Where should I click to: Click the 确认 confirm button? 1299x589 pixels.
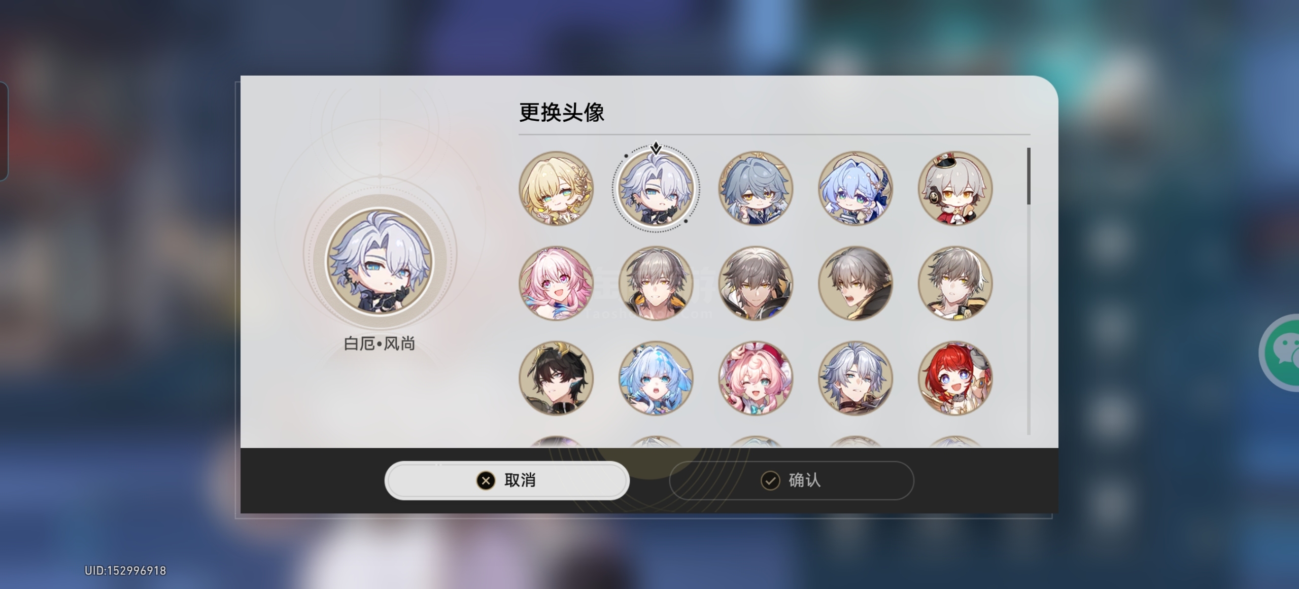(792, 480)
